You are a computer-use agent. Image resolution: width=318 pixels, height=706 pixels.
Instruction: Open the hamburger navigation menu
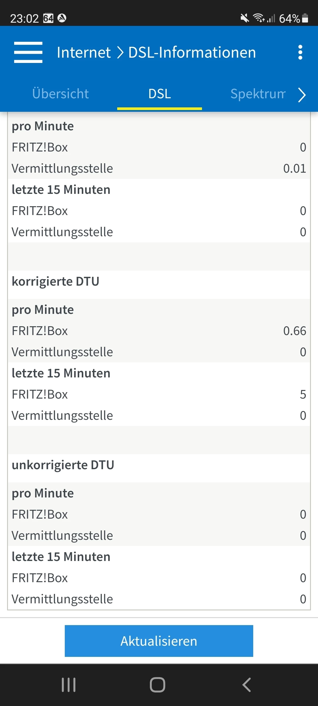(x=28, y=52)
